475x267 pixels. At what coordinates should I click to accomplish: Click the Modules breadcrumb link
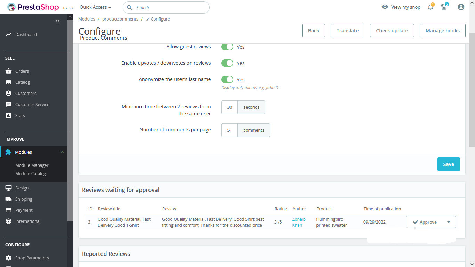pyautogui.click(x=87, y=19)
